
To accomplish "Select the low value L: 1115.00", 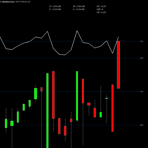I will 79,9.
